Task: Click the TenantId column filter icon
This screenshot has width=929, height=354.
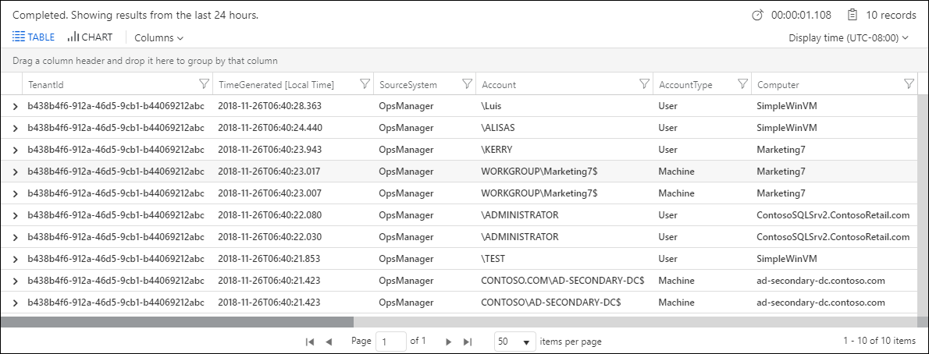Action: (x=204, y=84)
